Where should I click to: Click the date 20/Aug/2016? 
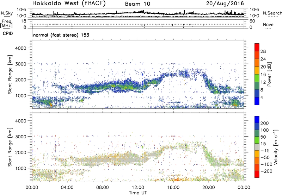(x=225, y=3)
